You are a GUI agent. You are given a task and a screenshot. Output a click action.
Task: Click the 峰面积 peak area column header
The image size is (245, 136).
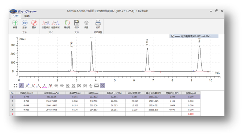(x=52, y=93)
